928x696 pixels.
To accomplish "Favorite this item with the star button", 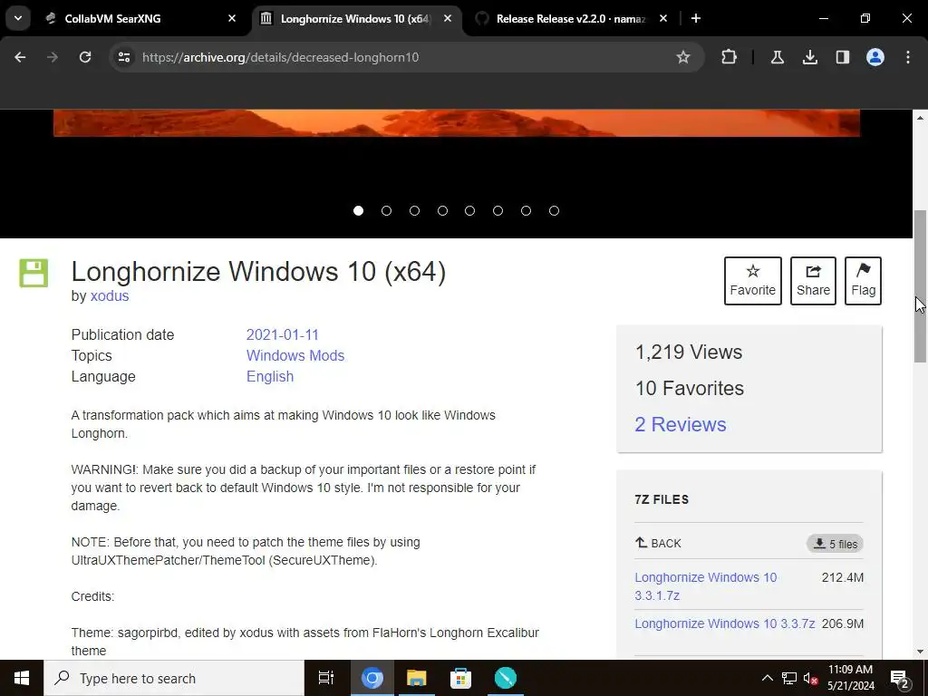I will click(x=753, y=281).
